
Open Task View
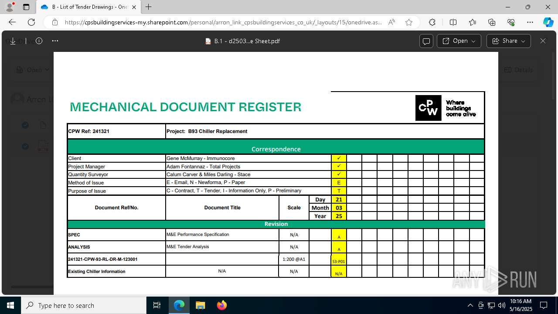click(x=157, y=305)
